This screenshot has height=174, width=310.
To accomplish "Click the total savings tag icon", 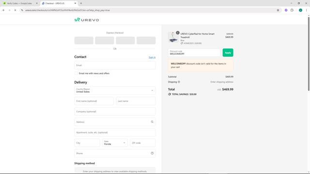I will click(x=170, y=94).
